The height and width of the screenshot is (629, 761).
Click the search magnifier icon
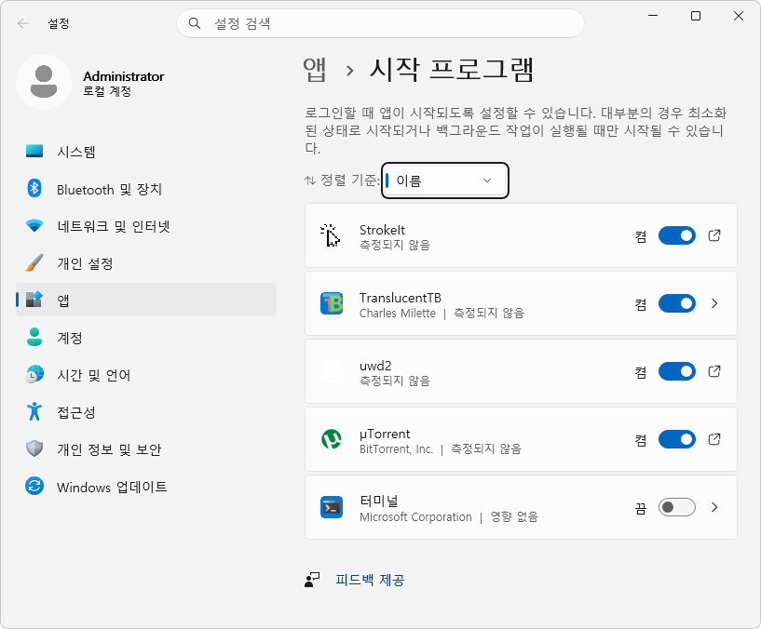point(195,23)
